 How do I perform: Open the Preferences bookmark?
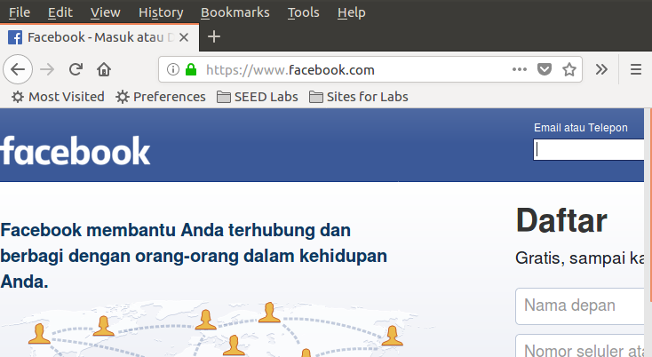click(x=161, y=97)
